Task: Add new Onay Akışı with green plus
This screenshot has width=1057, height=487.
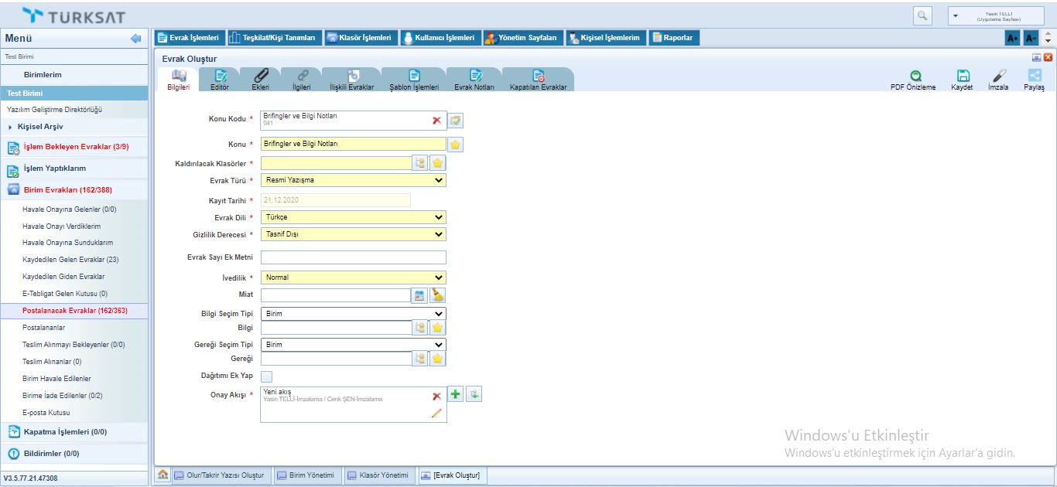Action: [x=456, y=394]
